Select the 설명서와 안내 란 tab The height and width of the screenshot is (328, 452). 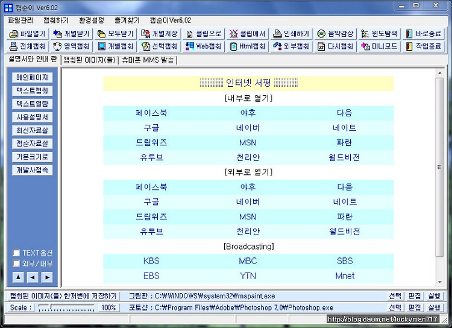click(33, 60)
